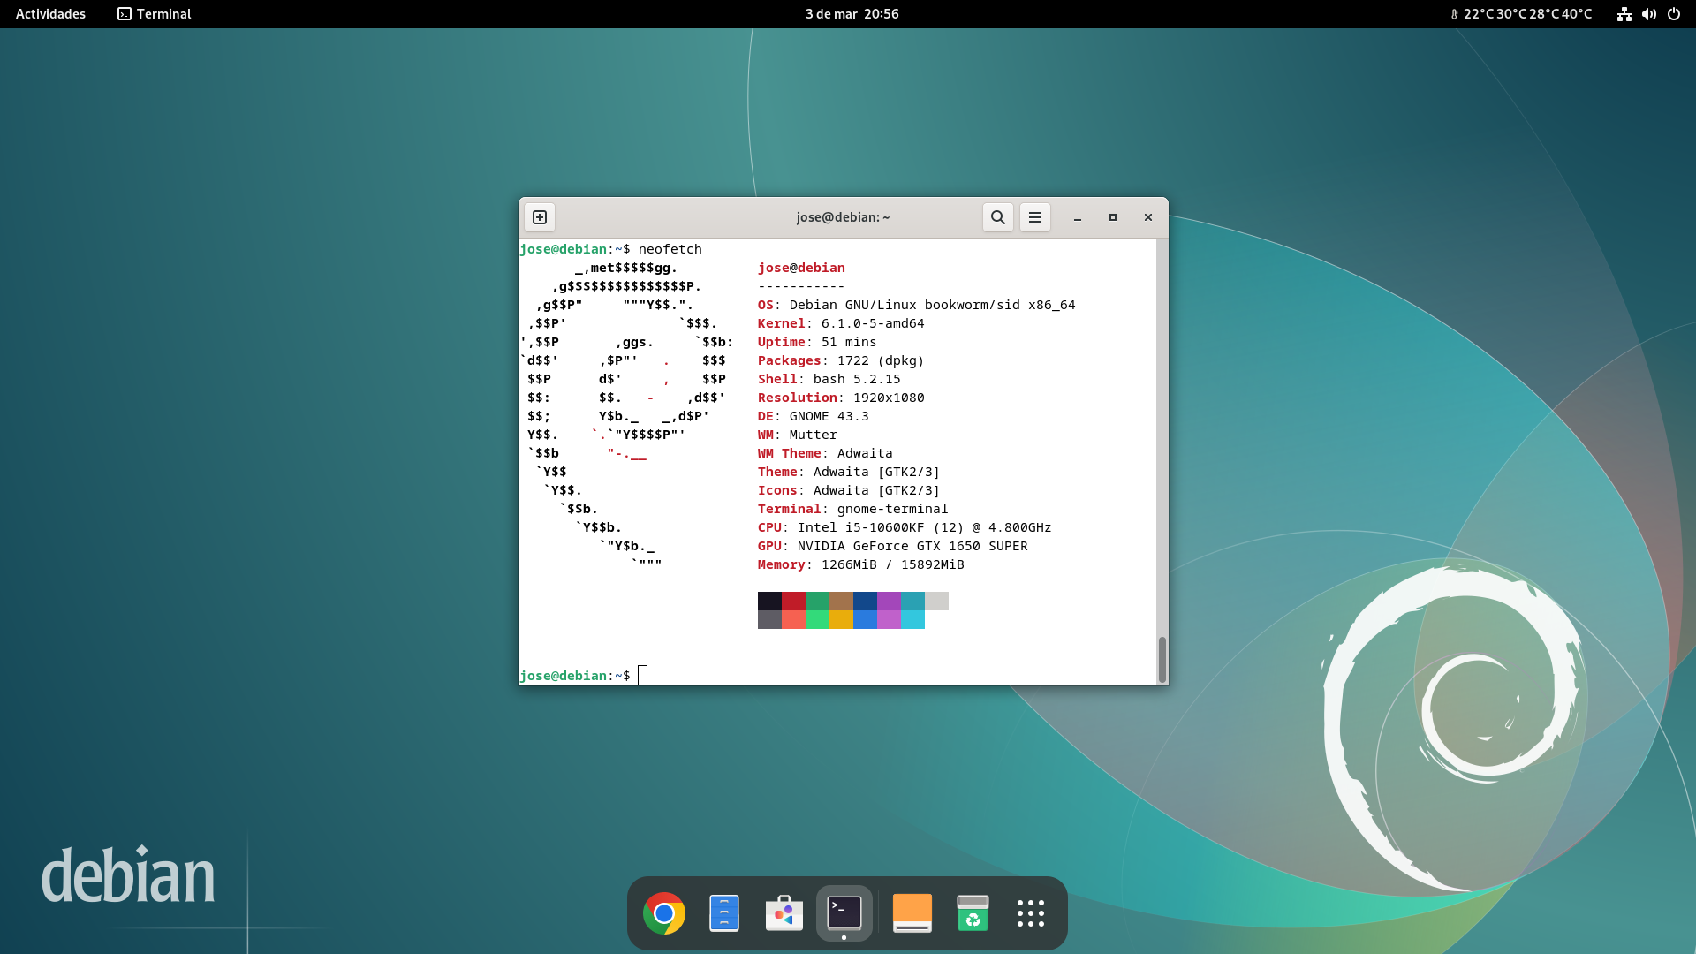Screen dimensions: 1696x954
Task: Show all applications grid
Action: click(1031, 913)
